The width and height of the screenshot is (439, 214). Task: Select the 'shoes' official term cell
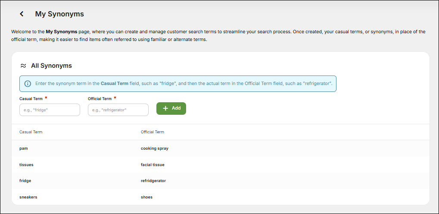[146, 197]
